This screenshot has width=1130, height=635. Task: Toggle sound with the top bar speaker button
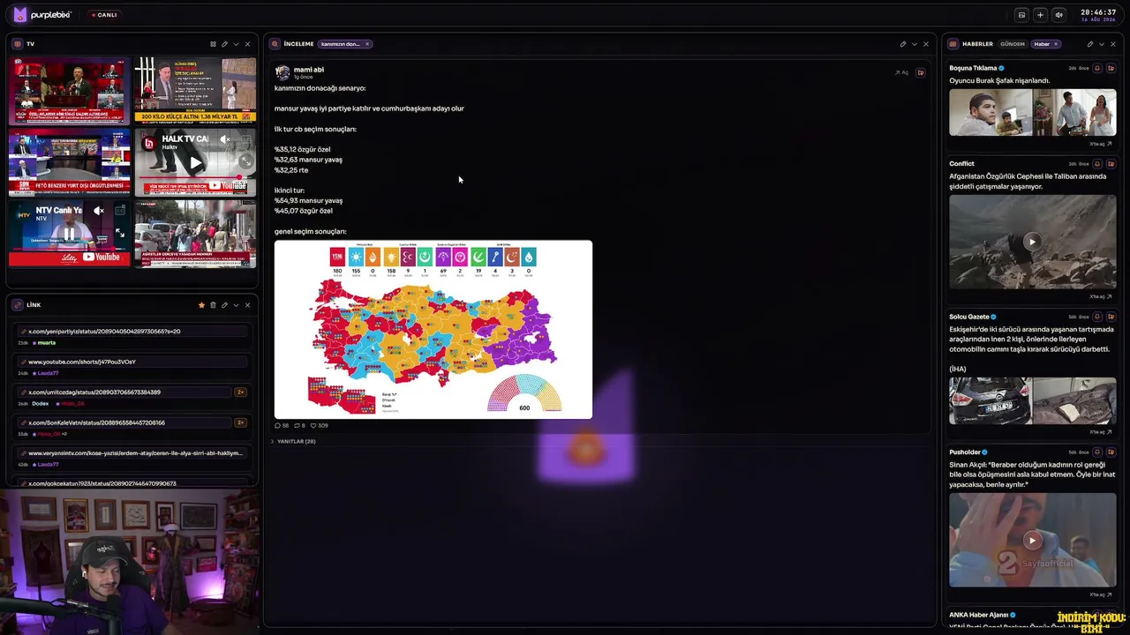(x=1058, y=15)
